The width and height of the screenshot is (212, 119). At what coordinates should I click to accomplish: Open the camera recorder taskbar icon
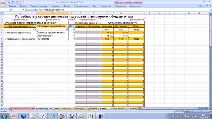100,116
